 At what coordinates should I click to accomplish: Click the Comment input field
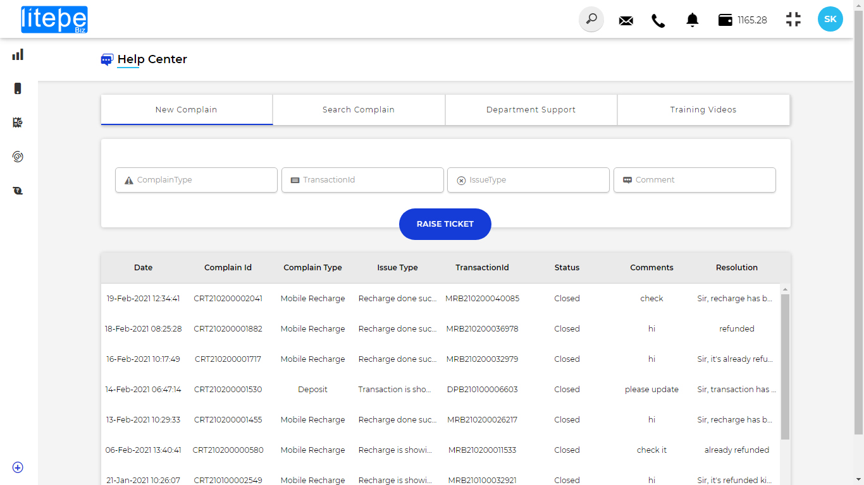click(x=694, y=180)
